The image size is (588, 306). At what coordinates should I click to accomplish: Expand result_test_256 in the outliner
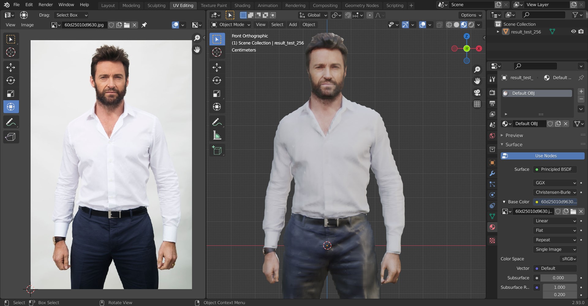498,32
